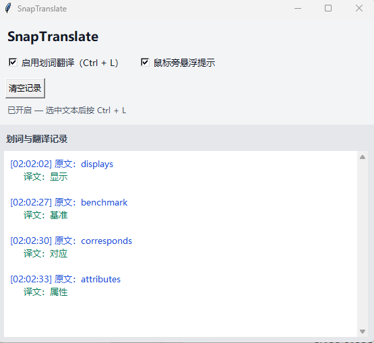This screenshot has height=343, width=374.
Task: Click the 划词与翻译记录 section label
Action: click(37, 139)
